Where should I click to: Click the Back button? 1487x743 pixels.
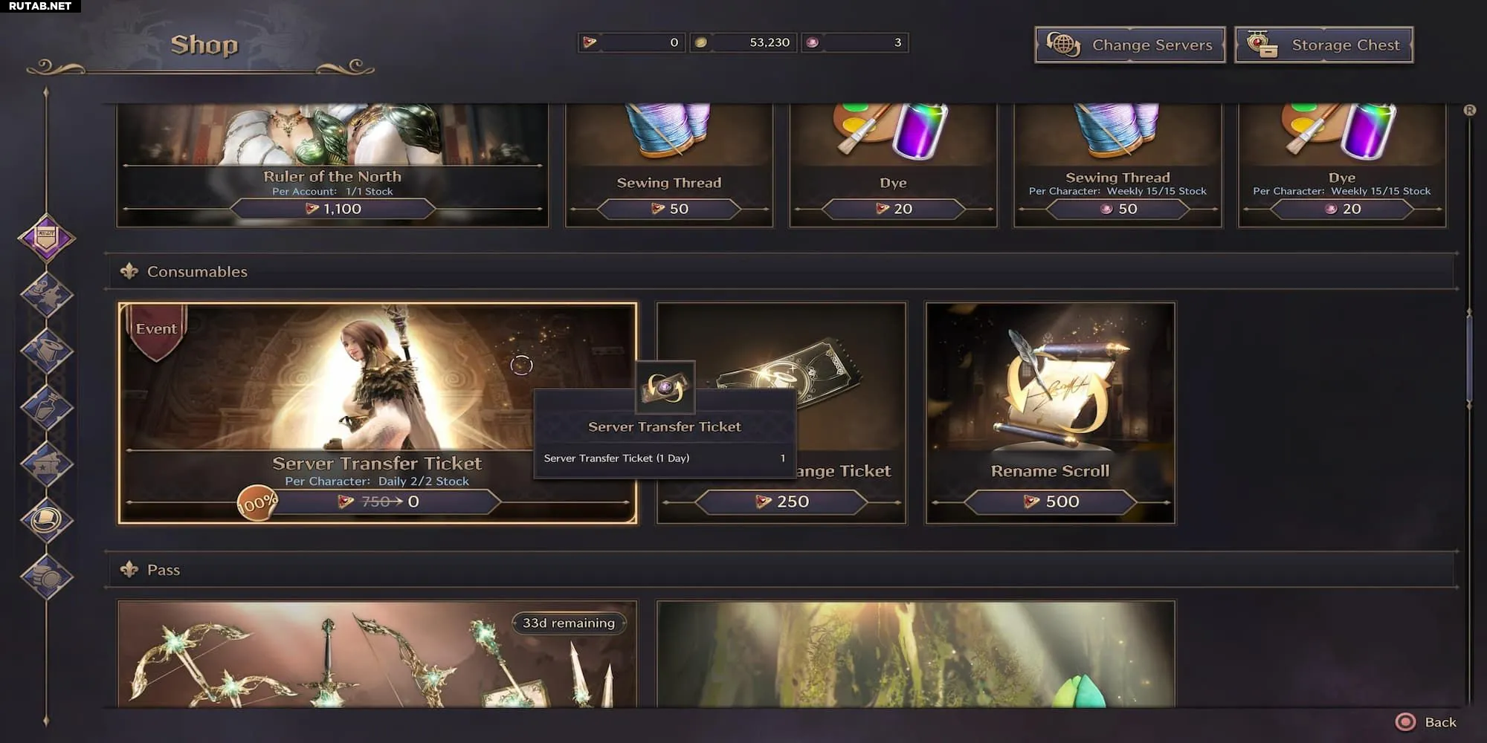pyautogui.click(x=1426, y=722)
